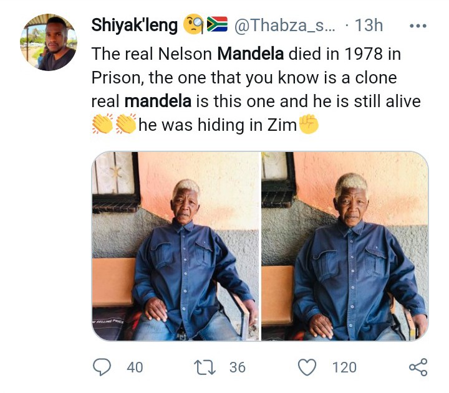Open the user's profile picture

click(49, 42)
